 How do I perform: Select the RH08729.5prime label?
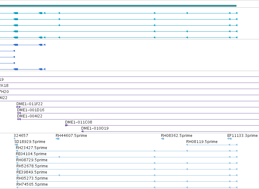[32, 160]
